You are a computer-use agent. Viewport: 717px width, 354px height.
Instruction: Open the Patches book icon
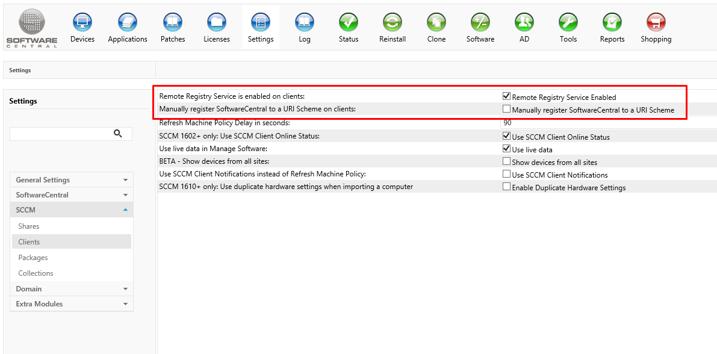pyautogui.click(x=173, y=23)
